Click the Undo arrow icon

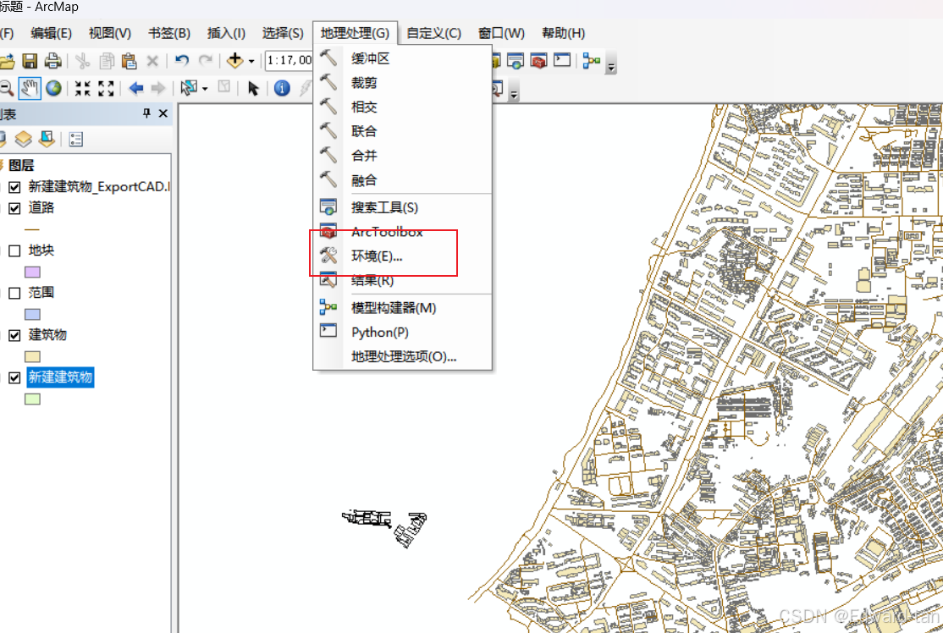pos(182,60)
